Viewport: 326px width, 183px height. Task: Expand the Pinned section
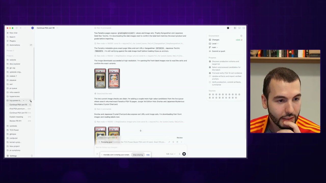10,51
